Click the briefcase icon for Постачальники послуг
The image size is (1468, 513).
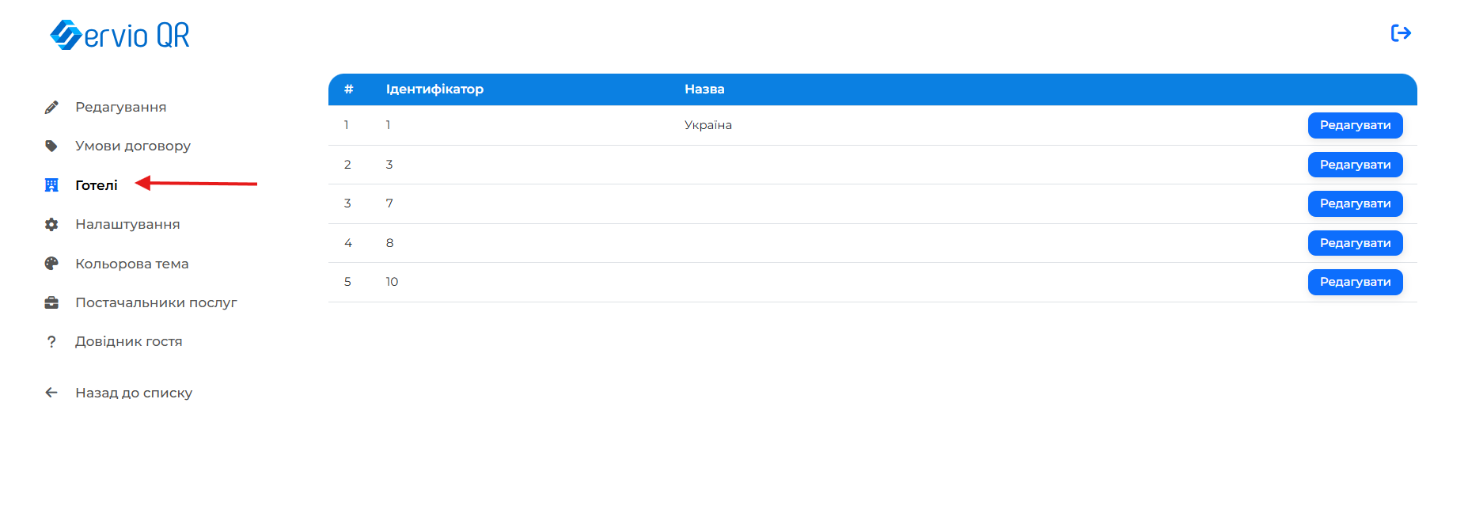pyautogui.click(x=51, y=302)
